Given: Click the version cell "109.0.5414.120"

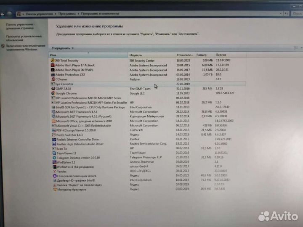Looking at the screenshot, I should click(225, 93).
